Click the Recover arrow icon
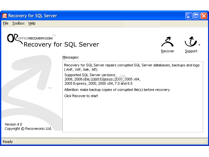This screenshot has height=157, width=209. pyautogui.click(x=168, y=42)
